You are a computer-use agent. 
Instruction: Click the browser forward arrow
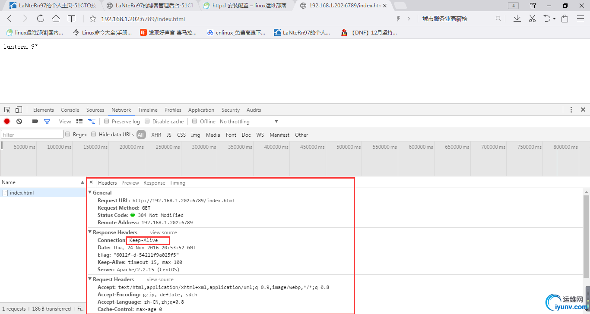coord(25,19)
